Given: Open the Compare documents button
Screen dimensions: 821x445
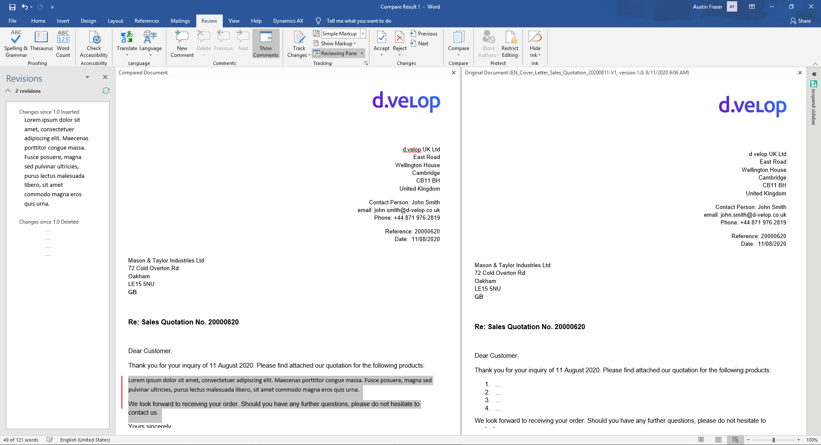Looking at the screenshot, I should pos(458,44).
